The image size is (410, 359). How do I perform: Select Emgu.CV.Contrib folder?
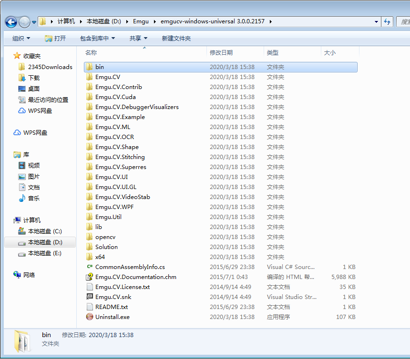(x=118, y=87)
